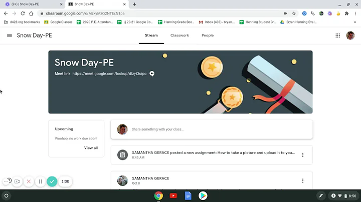Launch Chrome from the shelf
This screenshot has width=361, height=202.
pos(158,196)
